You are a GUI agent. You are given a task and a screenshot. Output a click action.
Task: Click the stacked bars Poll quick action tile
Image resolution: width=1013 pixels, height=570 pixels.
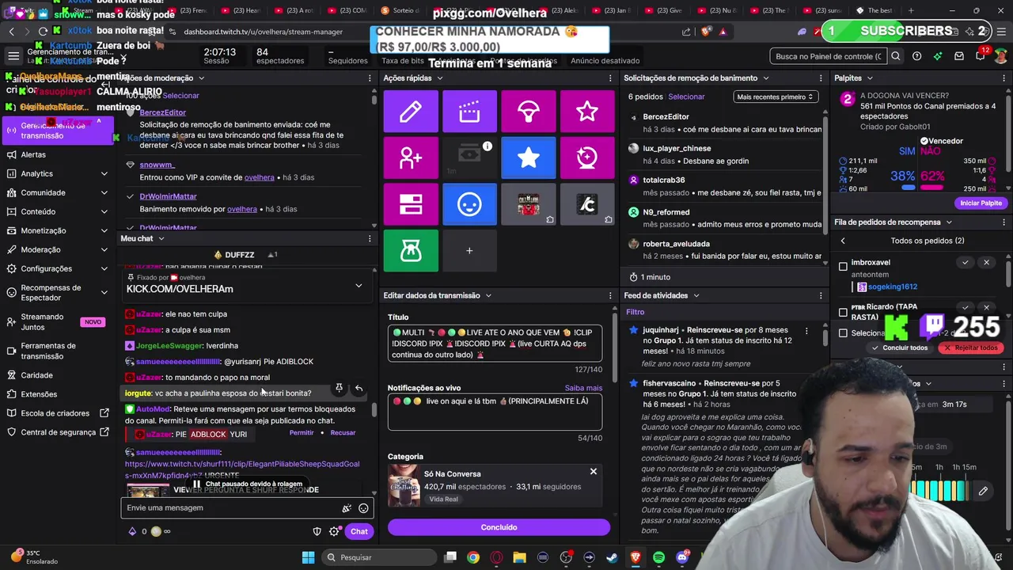(411, 204)
